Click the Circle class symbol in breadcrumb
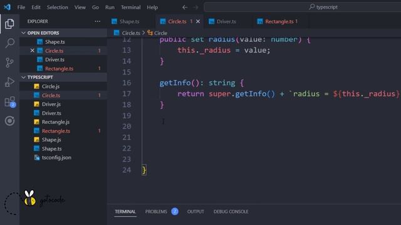This screenshot has width=401, height=225. (x=157, y=33)
